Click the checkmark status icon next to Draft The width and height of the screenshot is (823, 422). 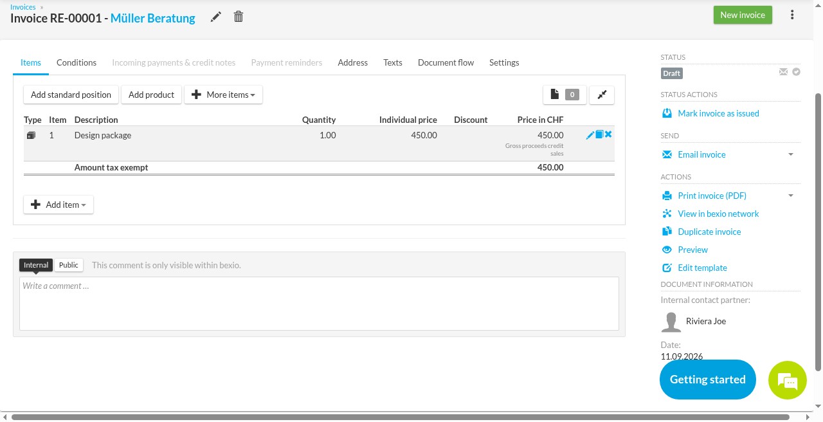(797, 72)
